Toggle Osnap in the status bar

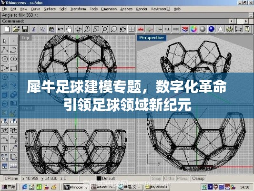pos(198,178)
